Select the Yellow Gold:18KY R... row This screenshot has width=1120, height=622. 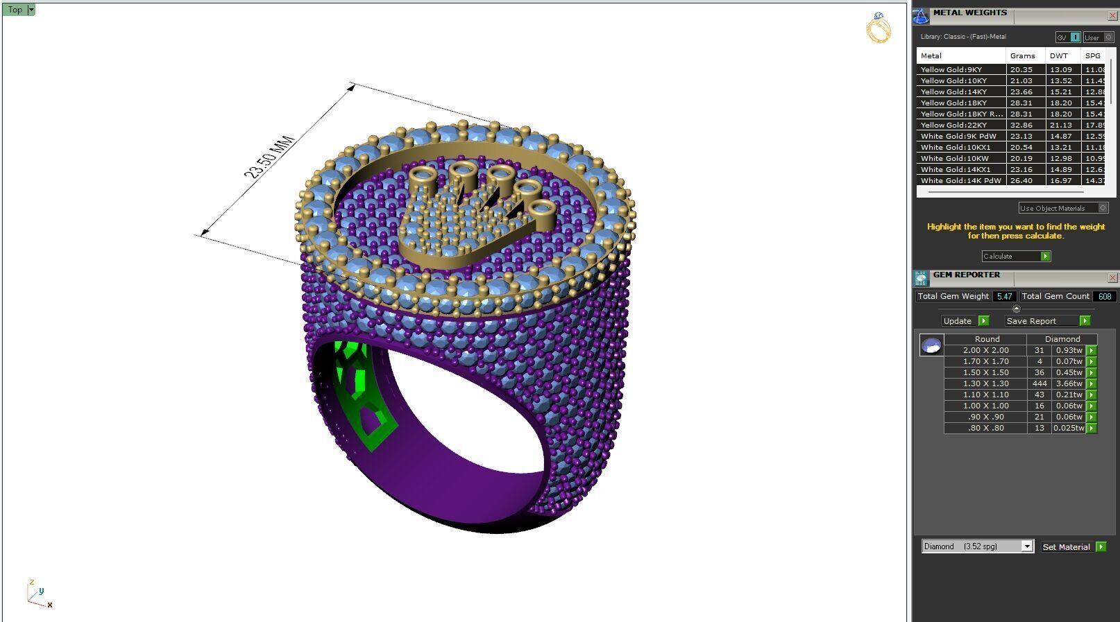pos(1012,114)
